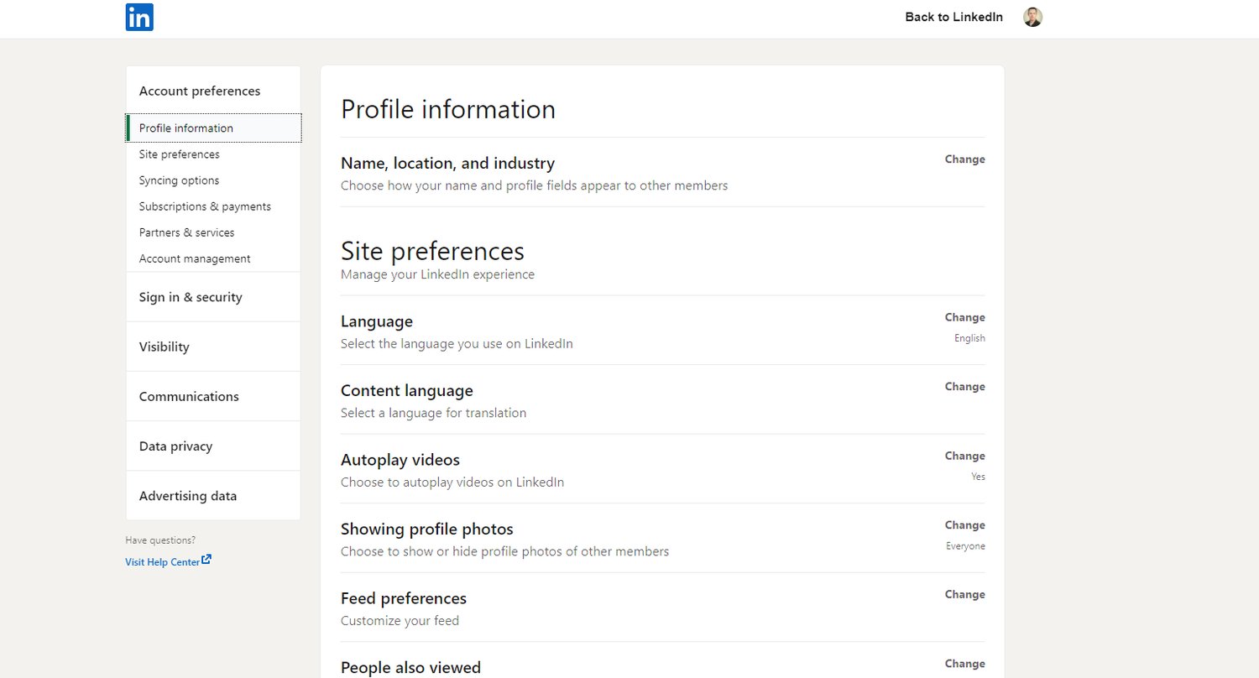Expand the Visibility settings section
The image size is (1259, 678).
point(164,346)
